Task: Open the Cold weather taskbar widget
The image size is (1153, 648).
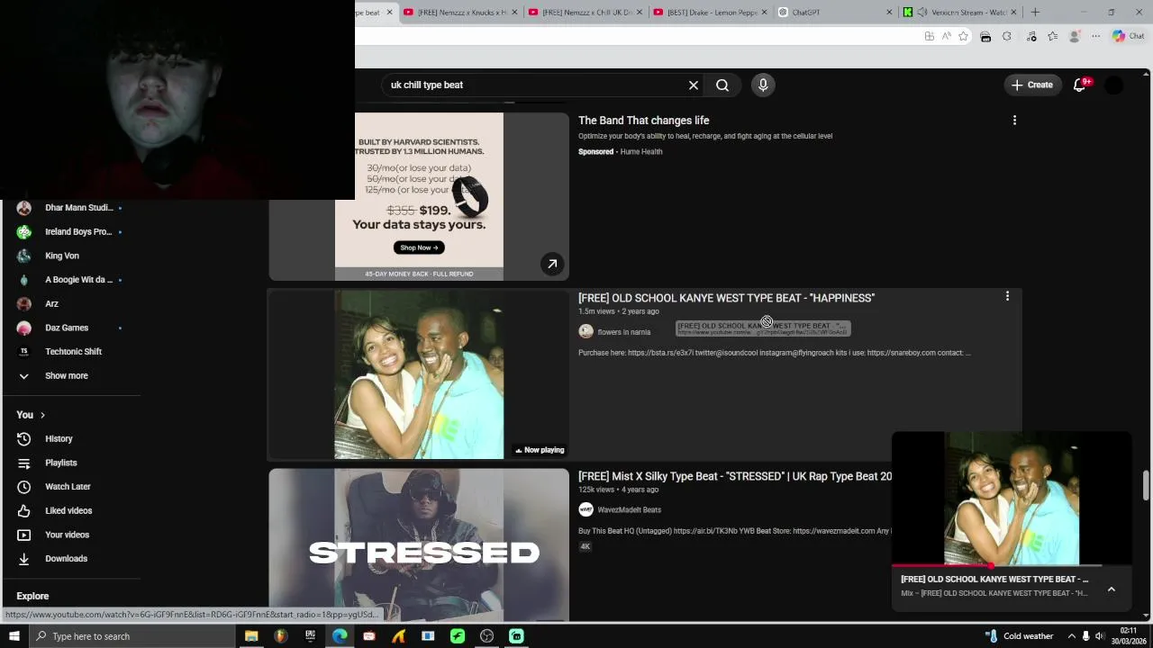Action: point(1019,636)
